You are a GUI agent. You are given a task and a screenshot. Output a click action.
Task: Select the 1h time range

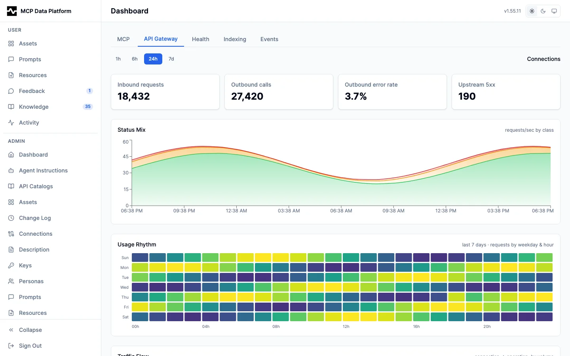[118, 59]
